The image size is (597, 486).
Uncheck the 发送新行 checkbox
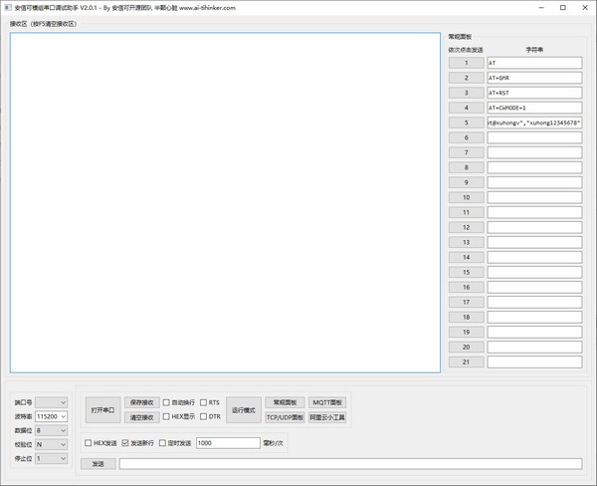125,443
